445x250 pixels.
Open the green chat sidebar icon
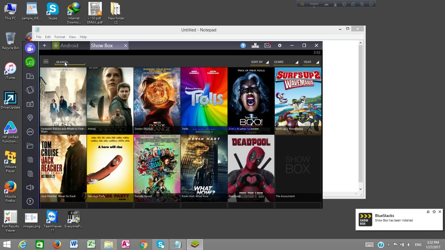click(30, 62)
